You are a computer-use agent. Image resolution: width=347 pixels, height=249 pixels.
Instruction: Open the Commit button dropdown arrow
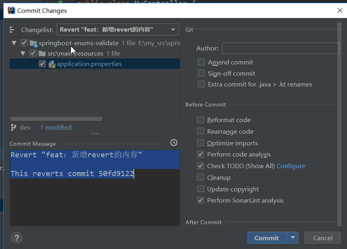pos(293,238)
